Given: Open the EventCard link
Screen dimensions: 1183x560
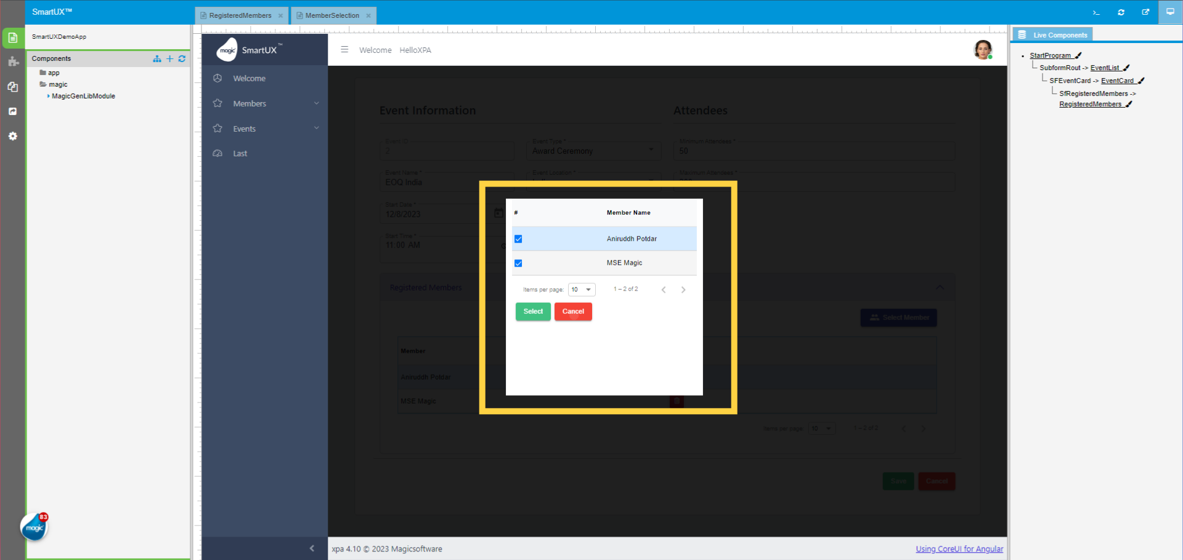Looking at the screenshot, I should click(1117, 81).
